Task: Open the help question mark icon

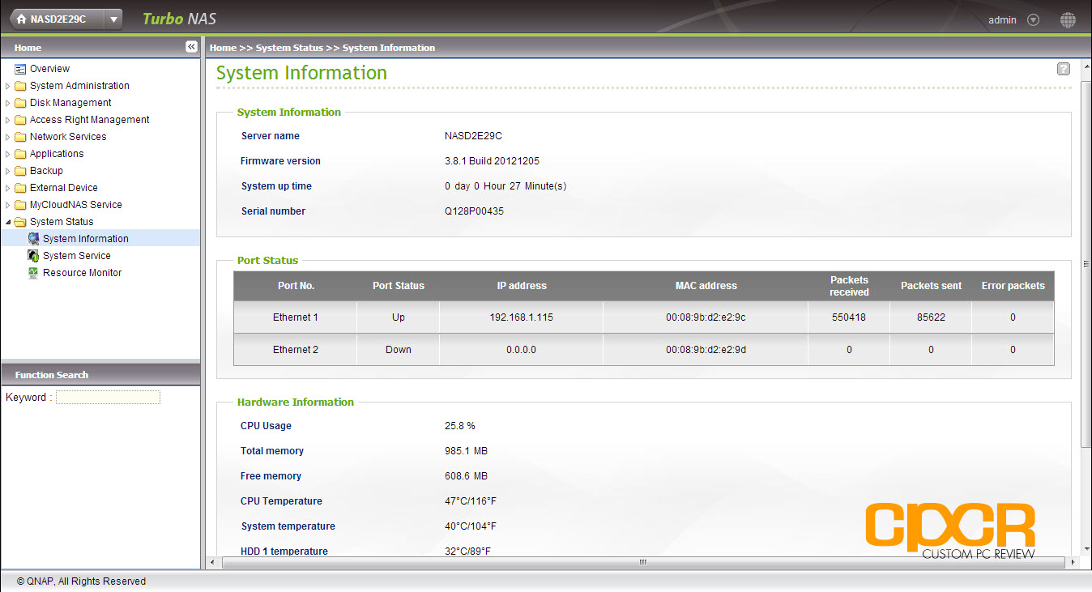Action: click(x=1063, y=70)
